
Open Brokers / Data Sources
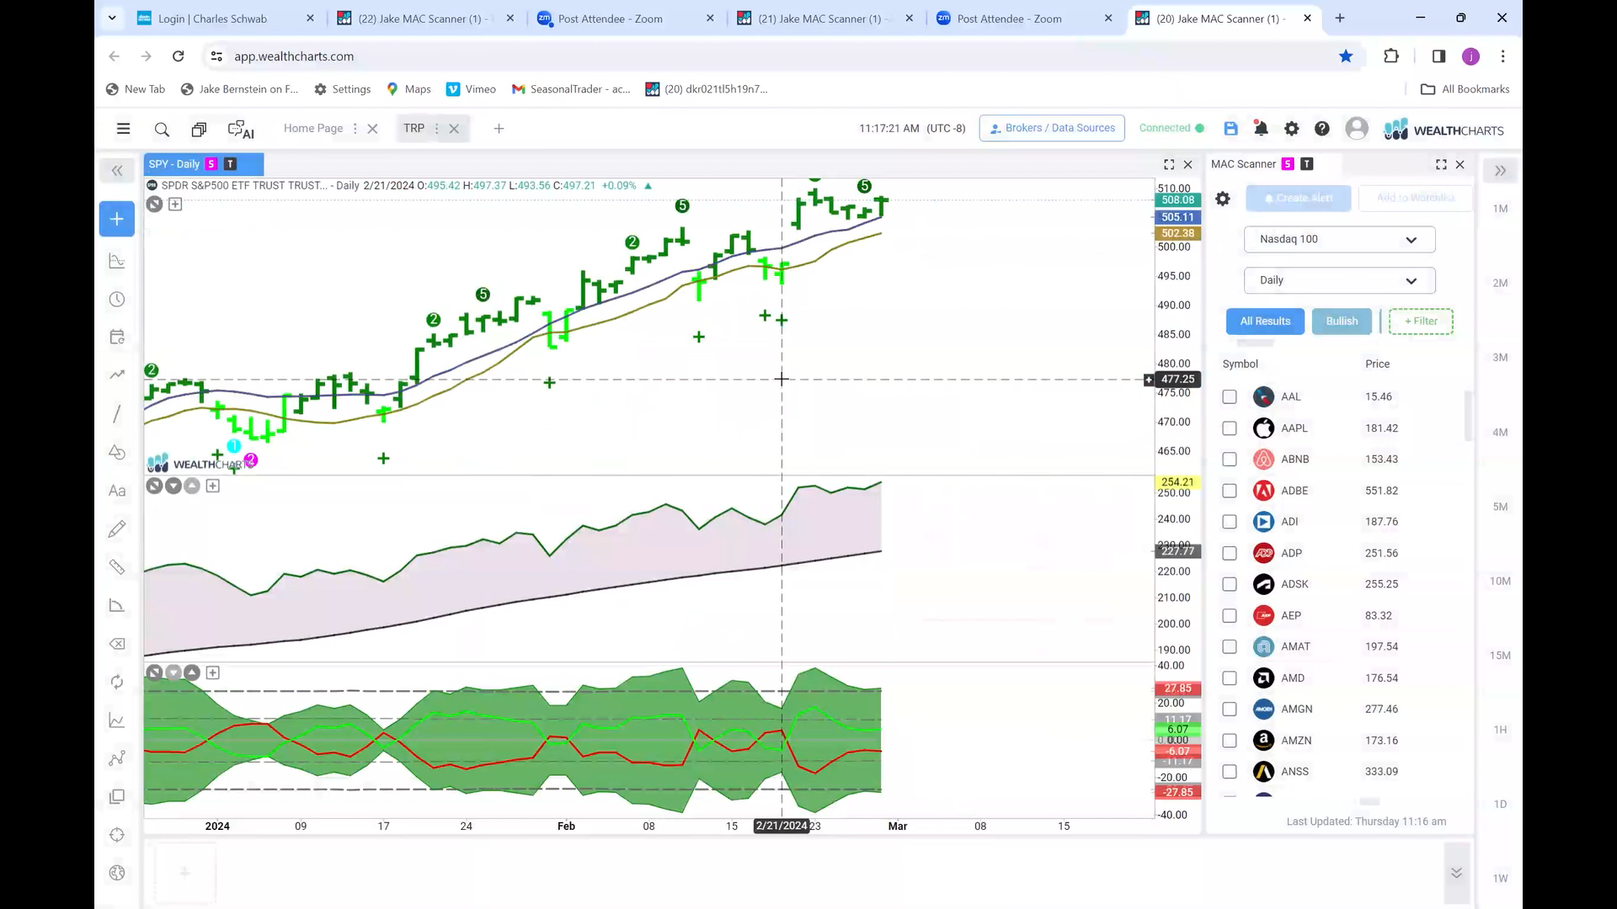pyautogui.click(x=1052, y=128)
